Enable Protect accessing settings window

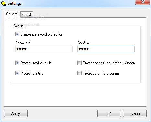click(79, 63)
